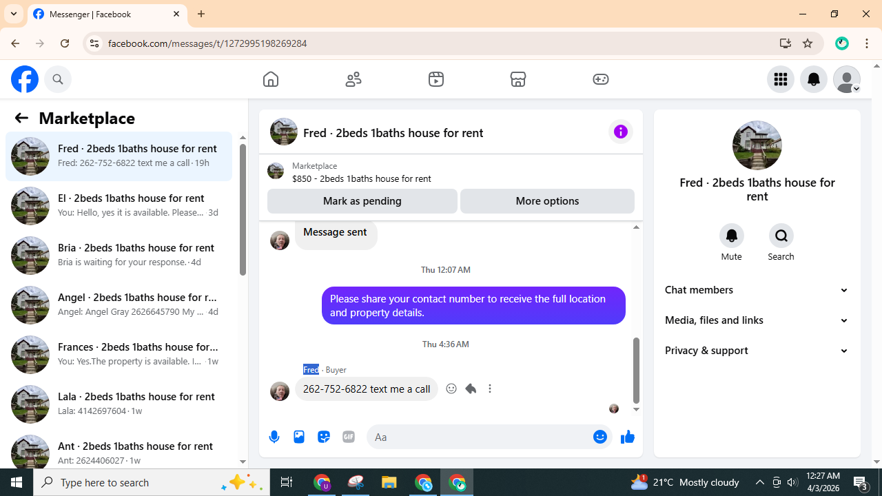View site information icon in address bar
Viewport: 882px width, 496px height.
coord(94,43)
